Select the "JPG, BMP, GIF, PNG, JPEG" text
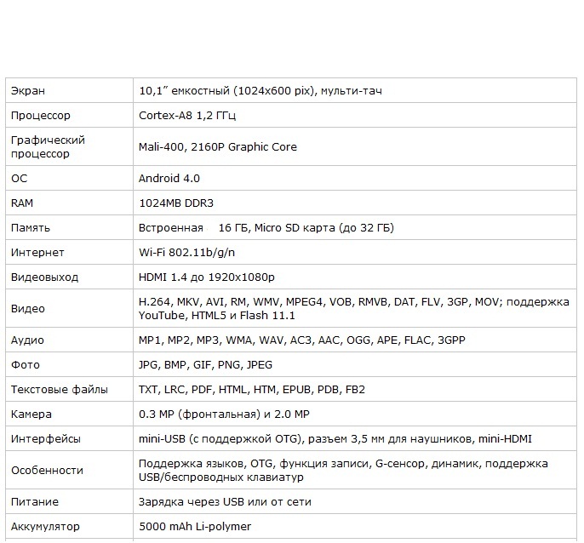This screenshot has width=584, height=543. (x=206, y=365)
